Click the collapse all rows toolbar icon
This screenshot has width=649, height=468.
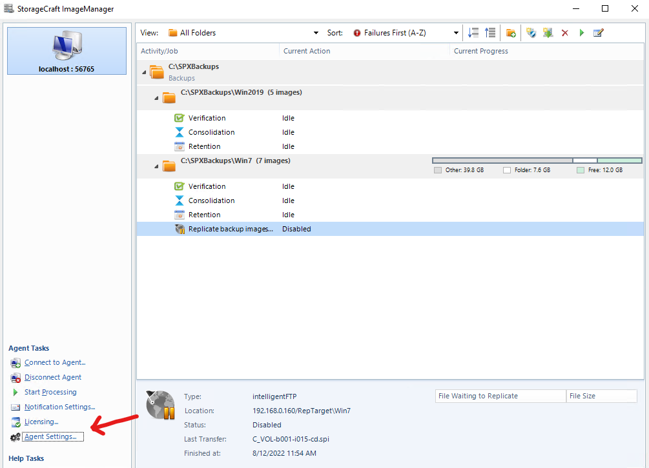click(490, 33)
